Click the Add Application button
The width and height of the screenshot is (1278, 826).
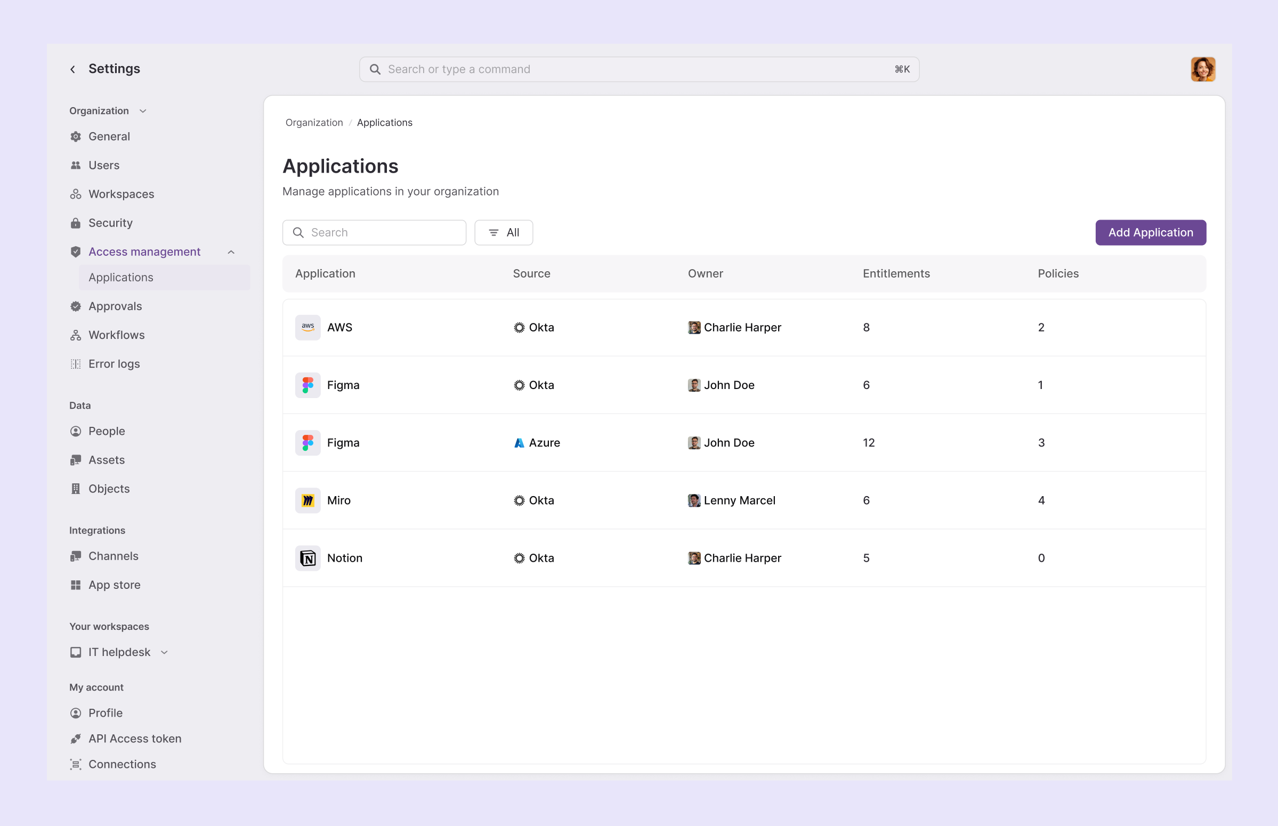pos(1151,232)
